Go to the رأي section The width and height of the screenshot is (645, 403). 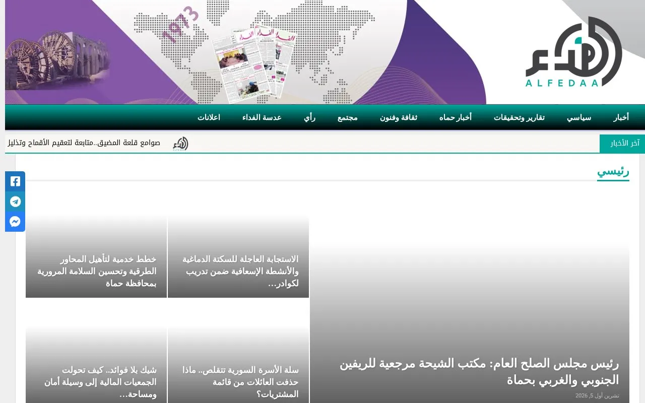point(309,117)
